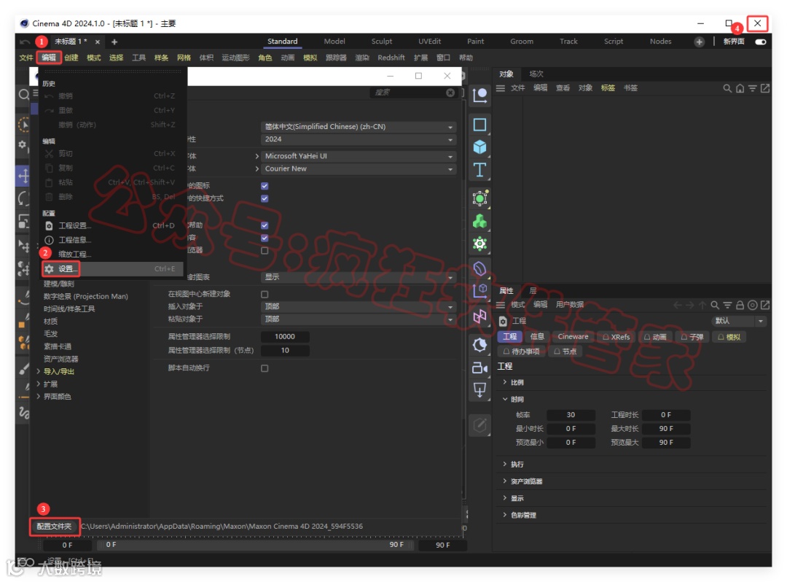Click the environment sky icon
The image size is (787, 582).
tap(479, 345)
